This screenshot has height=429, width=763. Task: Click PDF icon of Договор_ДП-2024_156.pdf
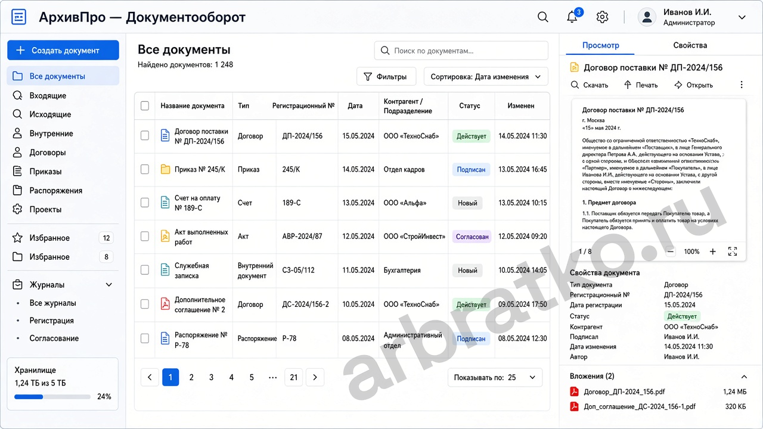(x=575, y=391)
